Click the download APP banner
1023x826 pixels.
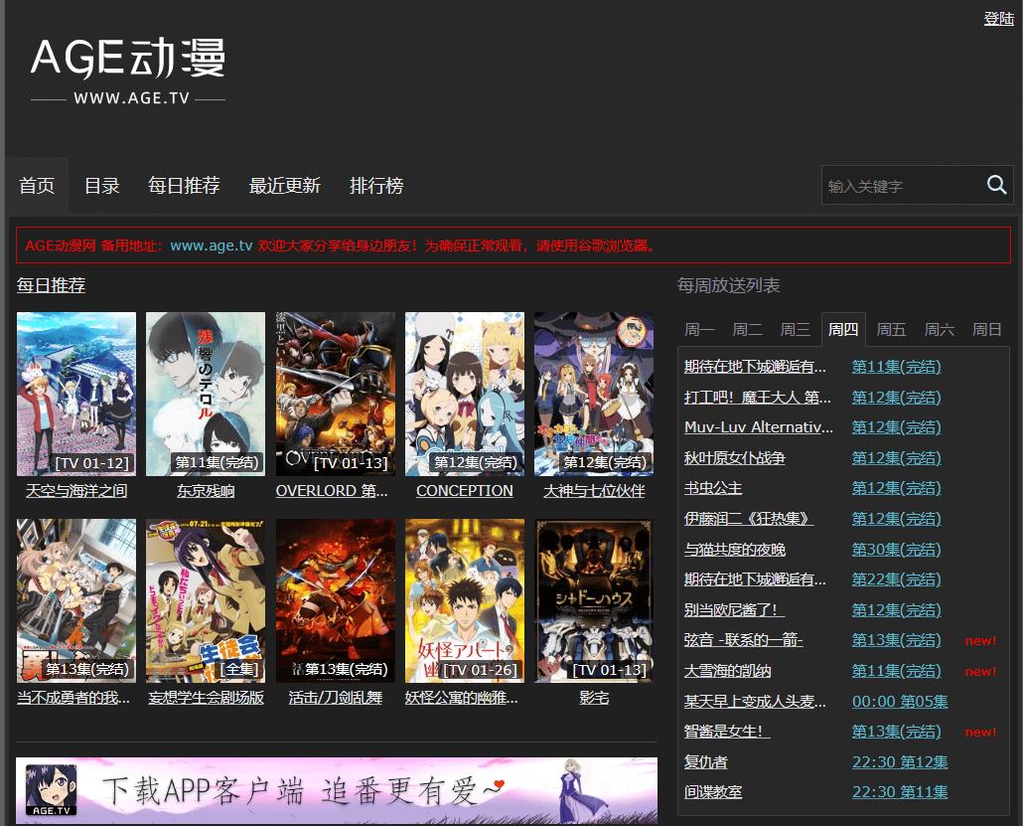336,790
